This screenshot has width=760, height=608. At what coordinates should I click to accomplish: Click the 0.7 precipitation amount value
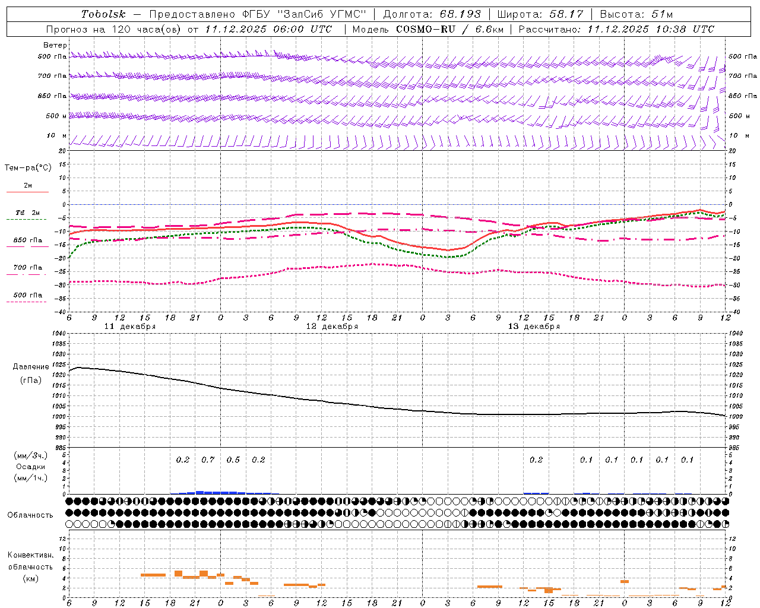click(208, 460)
